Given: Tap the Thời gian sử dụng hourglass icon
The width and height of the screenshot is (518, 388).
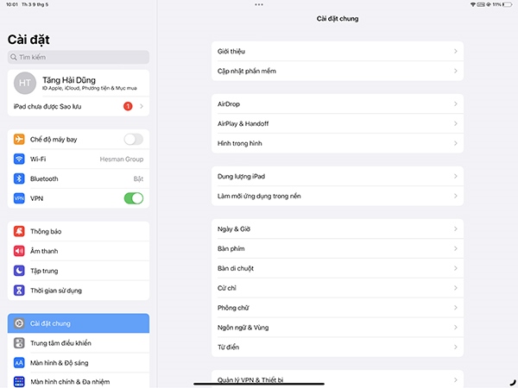Looking at the screenshot, I should pyautogui.click(x=19, y=290).
